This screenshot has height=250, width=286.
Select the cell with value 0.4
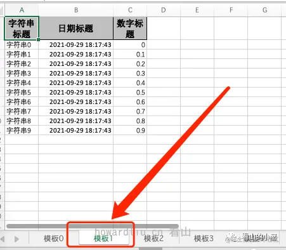pos(130,82)
